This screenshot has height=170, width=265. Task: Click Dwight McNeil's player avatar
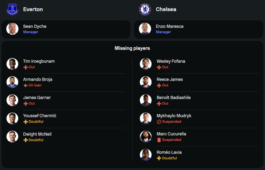coord(12,137)
